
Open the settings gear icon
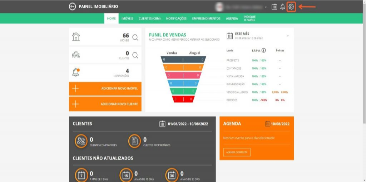(x=291, y=7)
